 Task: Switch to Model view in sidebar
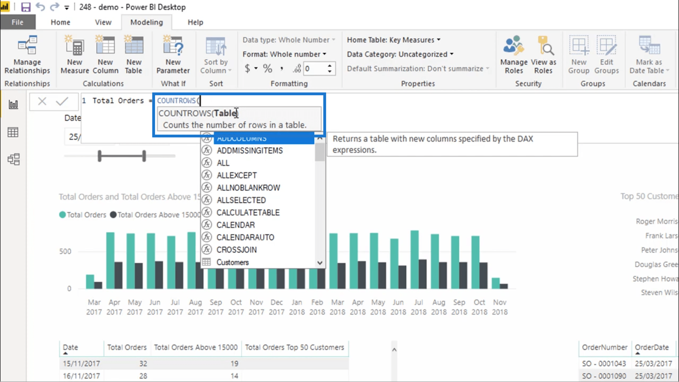pyautogui.click(x=13, y=159)
